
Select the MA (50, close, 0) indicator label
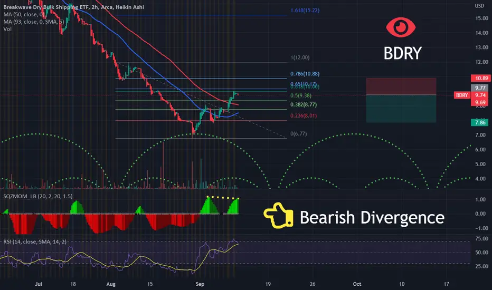[x=24, y=14]
